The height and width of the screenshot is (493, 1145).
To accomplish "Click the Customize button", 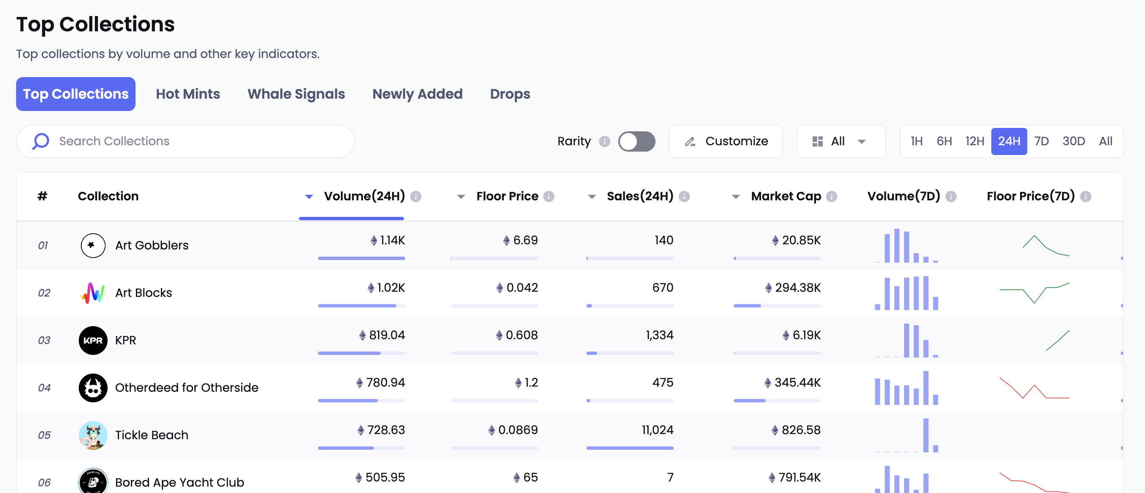I will coord(725,141).
